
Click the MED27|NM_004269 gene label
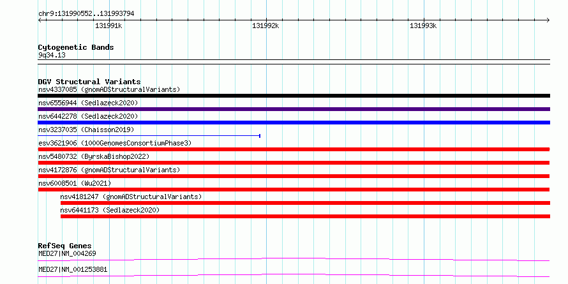pyautogui.click(x=67, y=253)
